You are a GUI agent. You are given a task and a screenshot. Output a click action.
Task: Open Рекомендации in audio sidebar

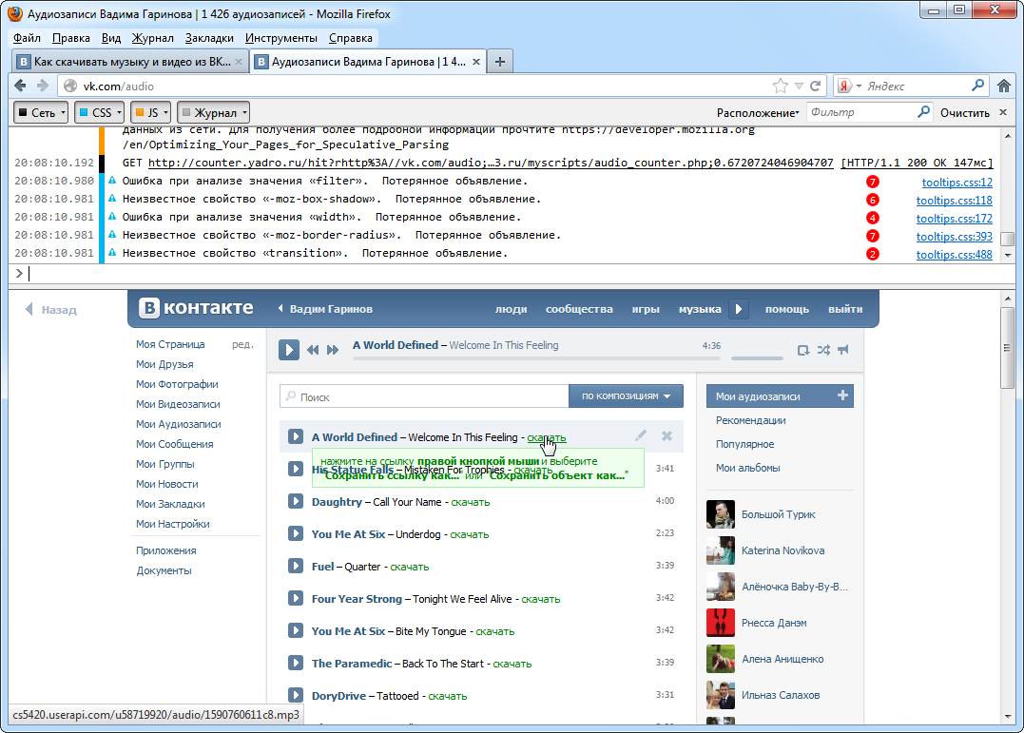coord(750,420)
